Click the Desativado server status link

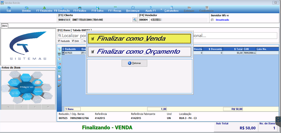[222, 20]
